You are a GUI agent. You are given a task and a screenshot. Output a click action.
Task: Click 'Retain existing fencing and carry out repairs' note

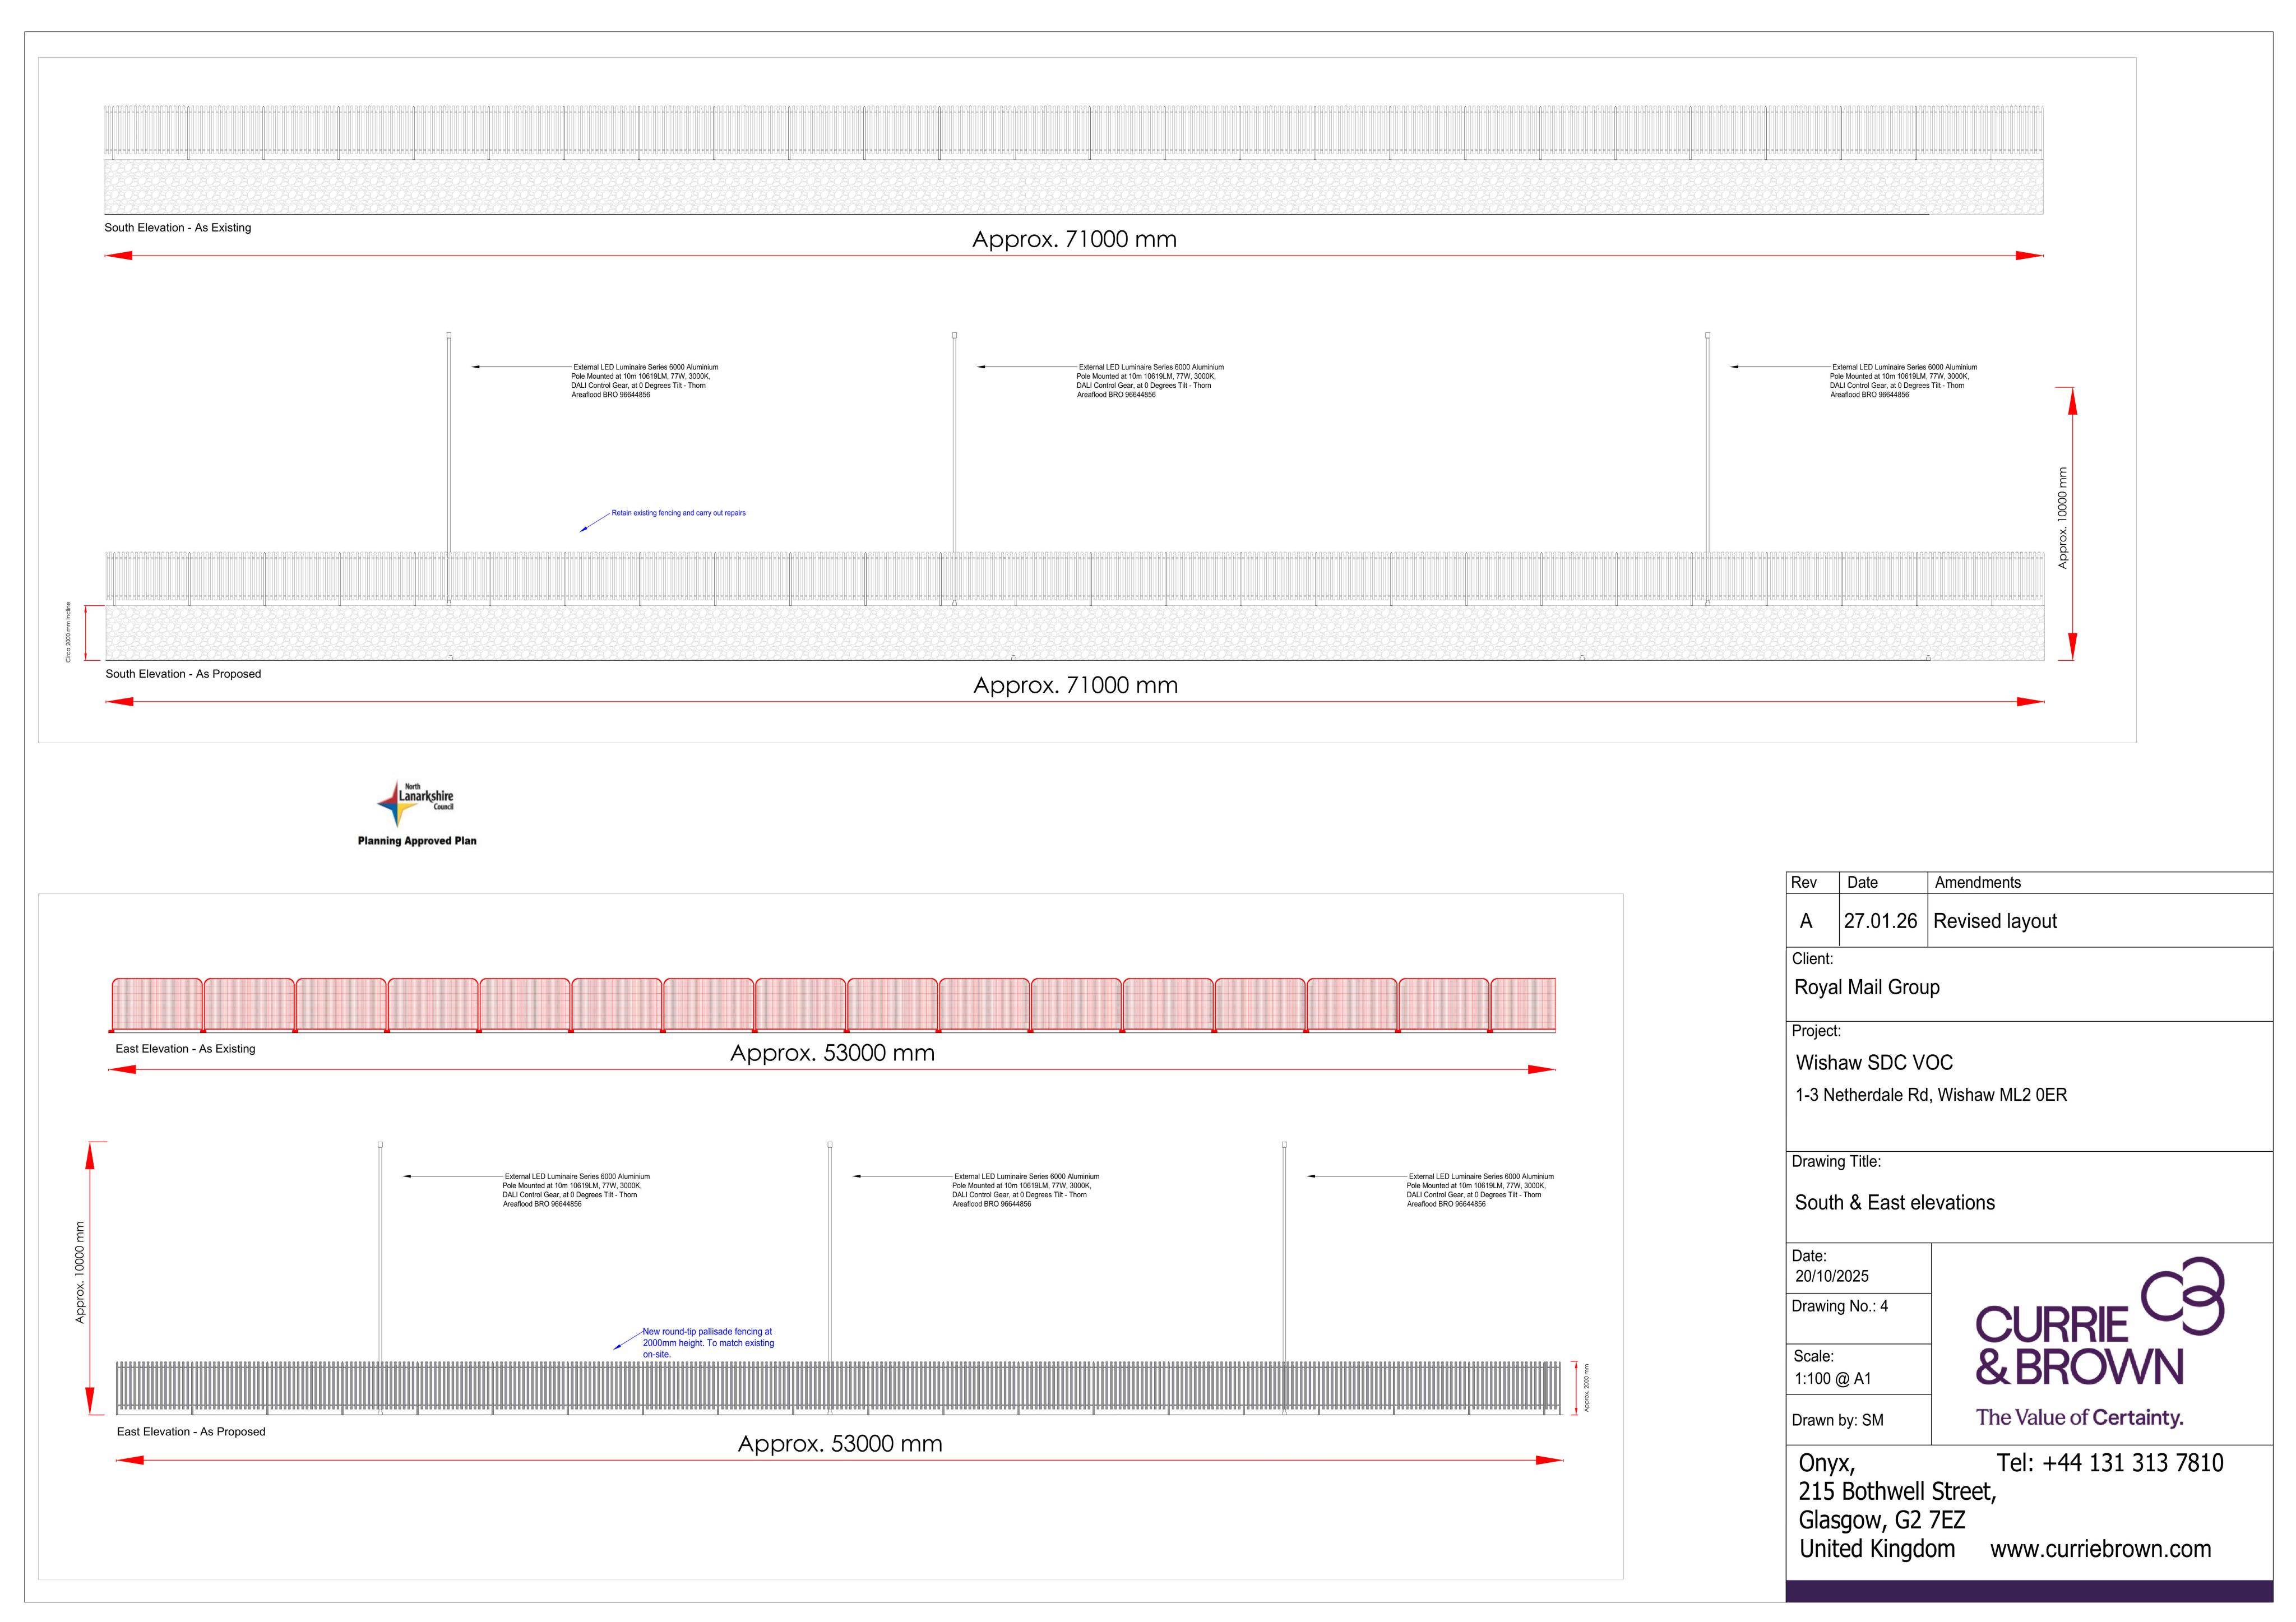coord(679,513)
